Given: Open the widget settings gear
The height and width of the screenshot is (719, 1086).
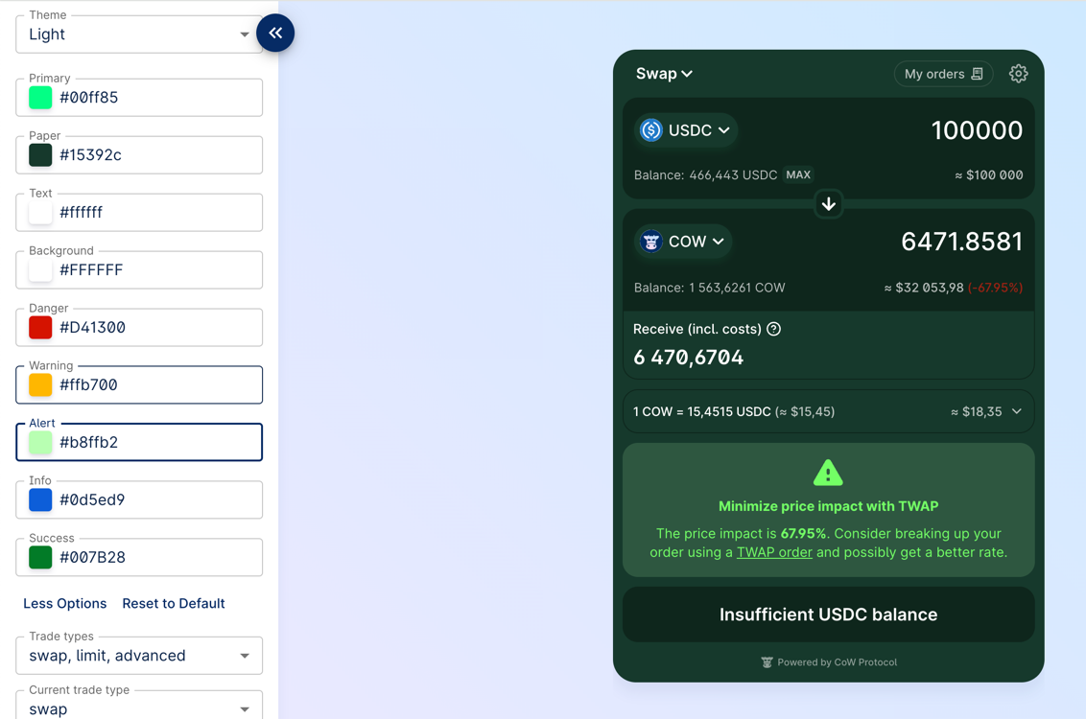Looking at the screenshot, I should point(1018,73).
